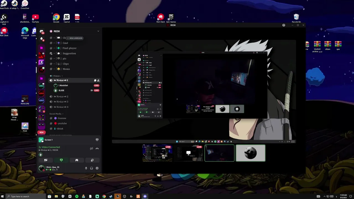Open the Cmd text channel

pyautogui.click(x=75, y=43)
